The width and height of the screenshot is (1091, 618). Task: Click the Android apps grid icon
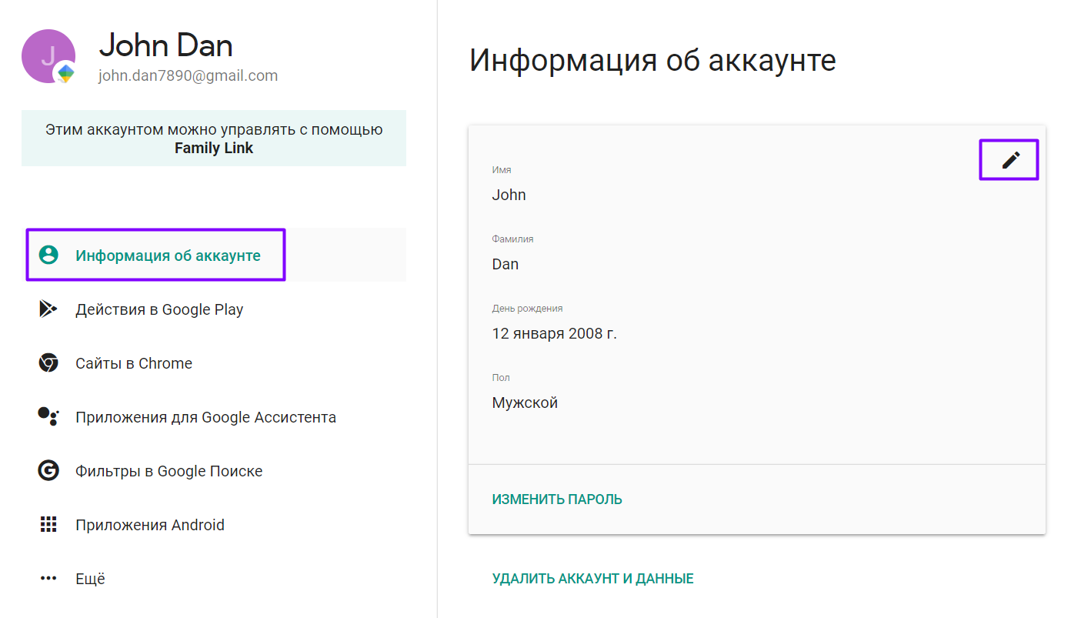point(48,525)
